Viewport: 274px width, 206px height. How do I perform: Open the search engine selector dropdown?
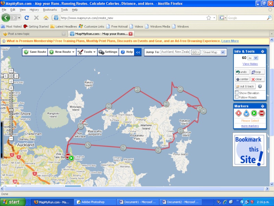click(x=223, y=18)
